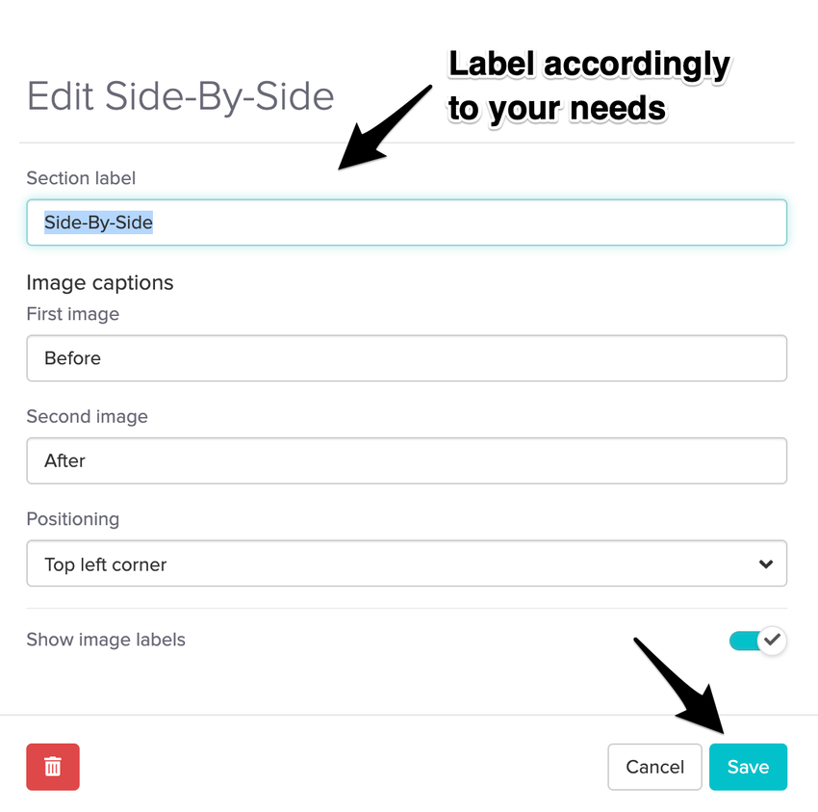Click the "Positioning" field label
Image resolution: width=818 pixels, height=812 pixels.
pos(73,519)
